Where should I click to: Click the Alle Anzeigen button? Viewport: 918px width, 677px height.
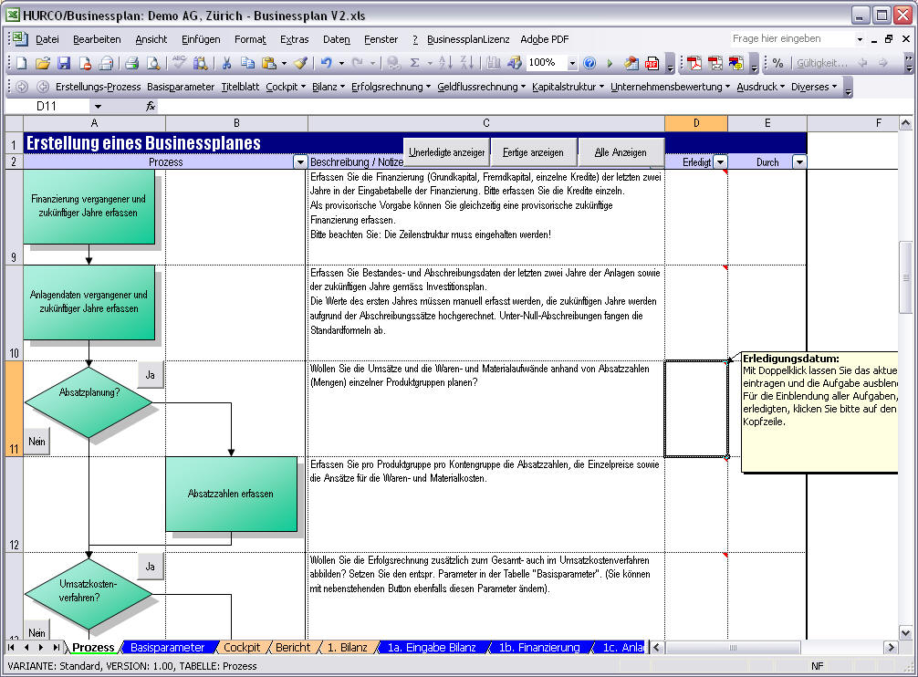pyautogui.click(x=621, y=152)
